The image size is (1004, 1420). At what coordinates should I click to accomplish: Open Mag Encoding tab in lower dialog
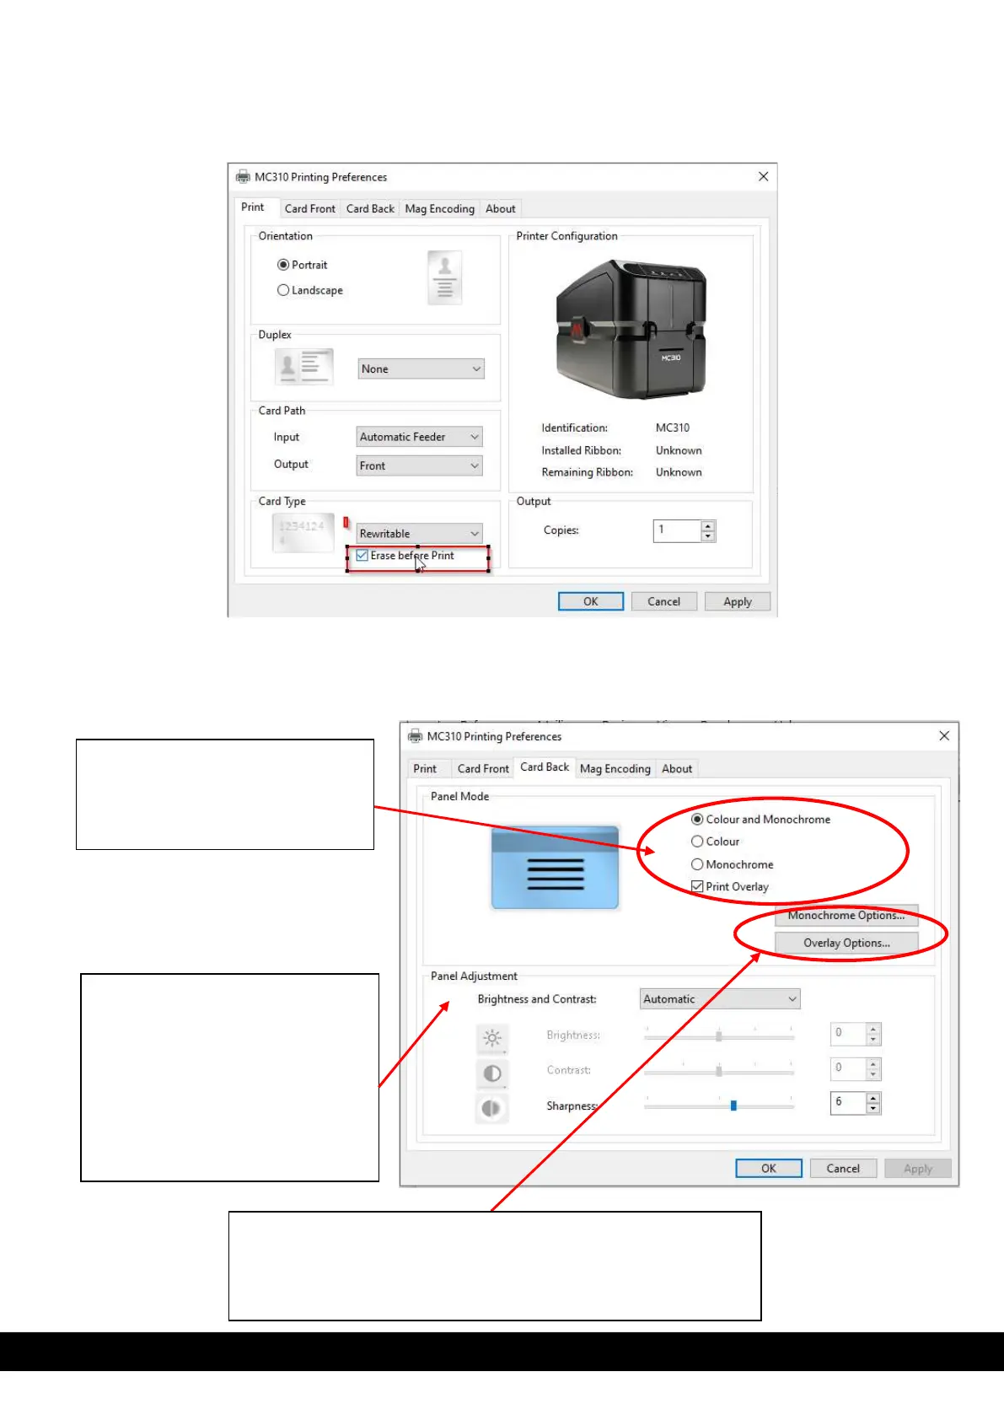tap(615, 769)
